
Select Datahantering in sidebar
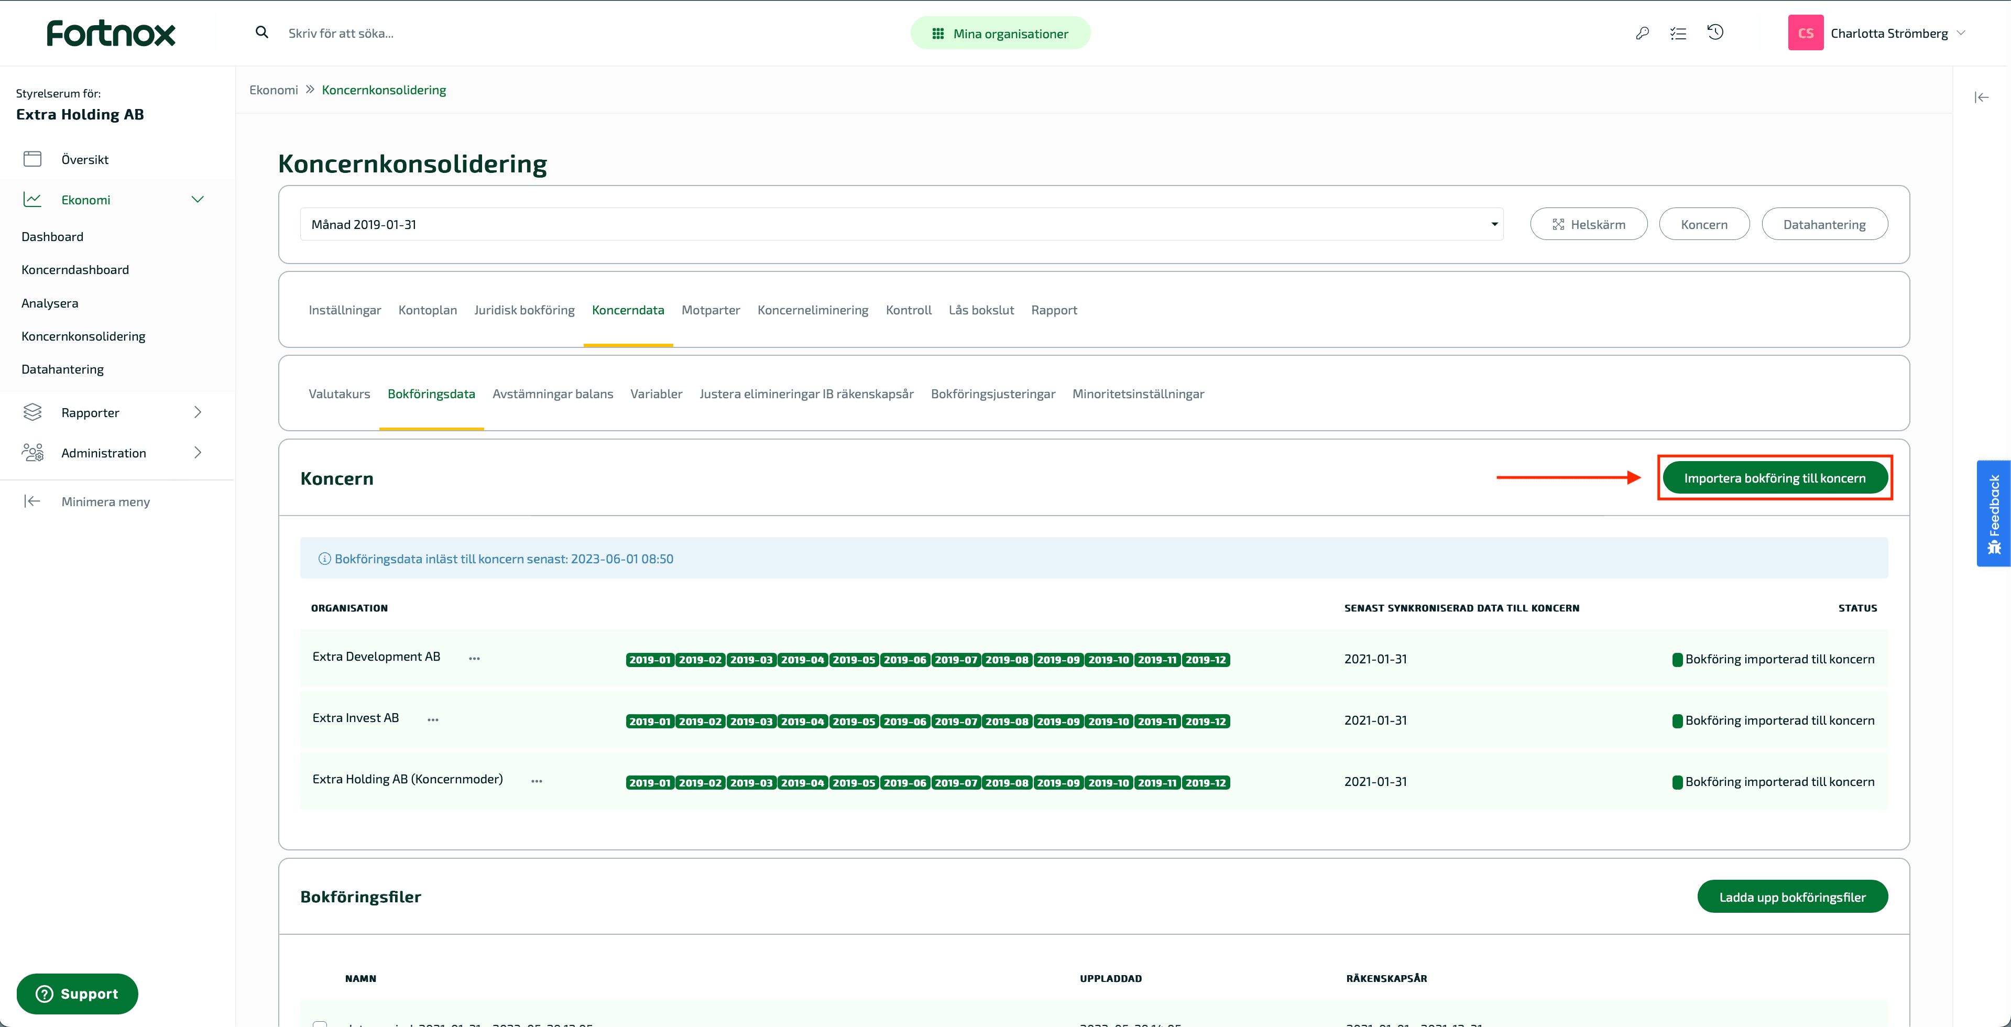point(62,369)
